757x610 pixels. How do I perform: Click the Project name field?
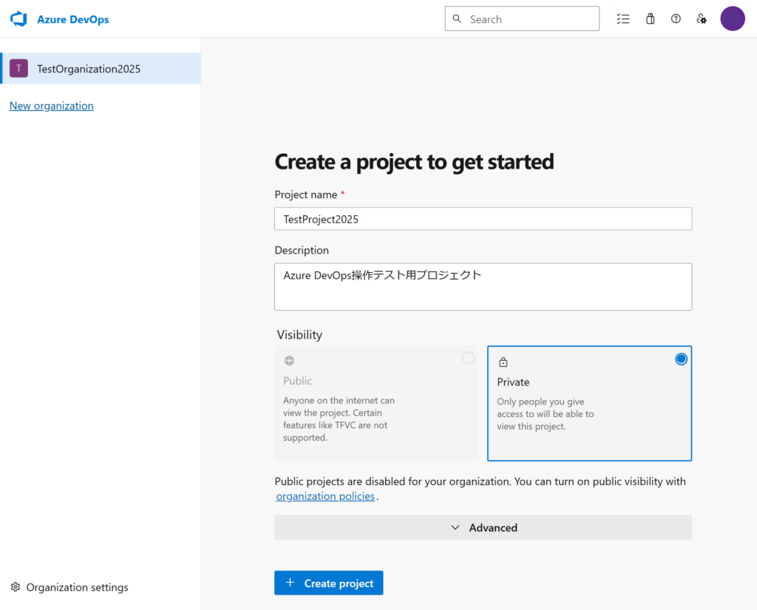(483, 219)
